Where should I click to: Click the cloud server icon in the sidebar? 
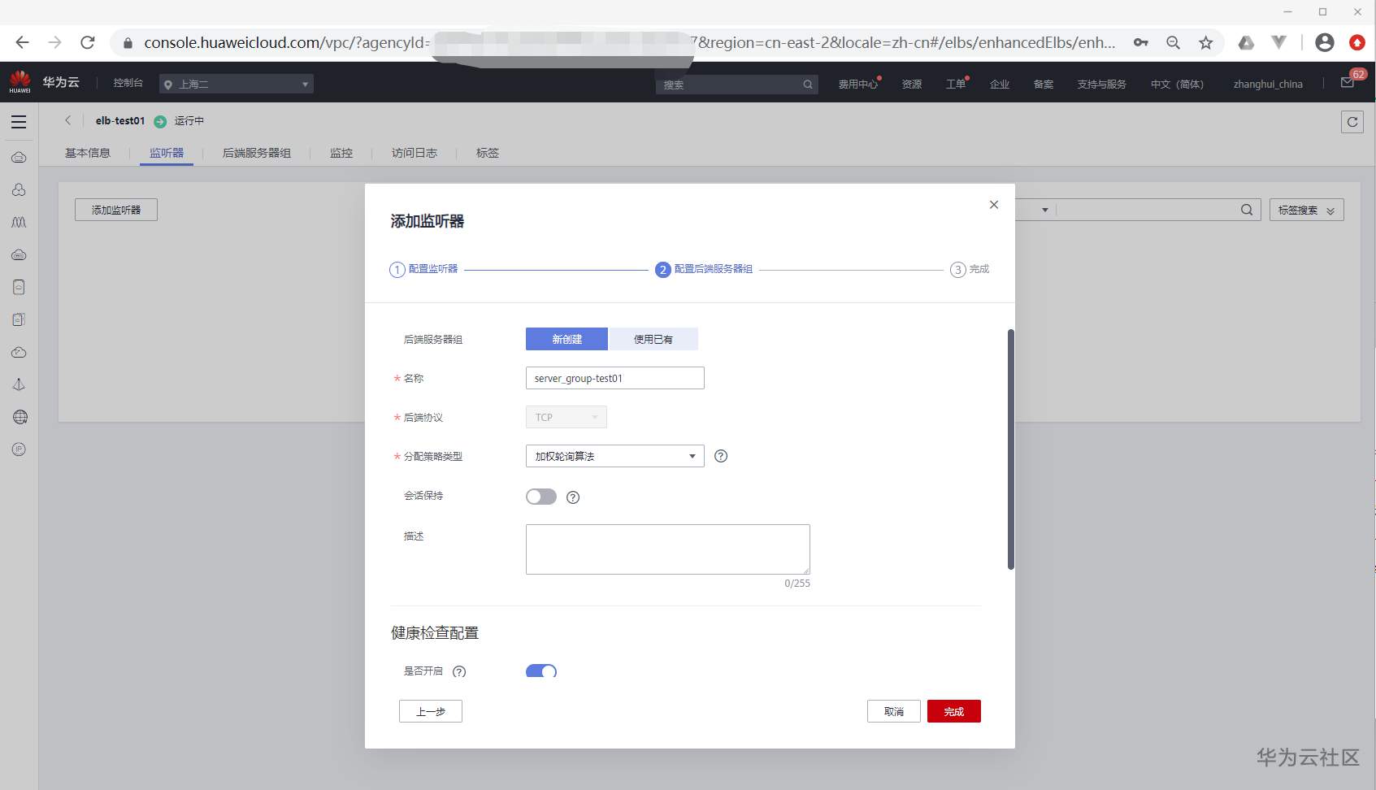(x=19, y=157)
